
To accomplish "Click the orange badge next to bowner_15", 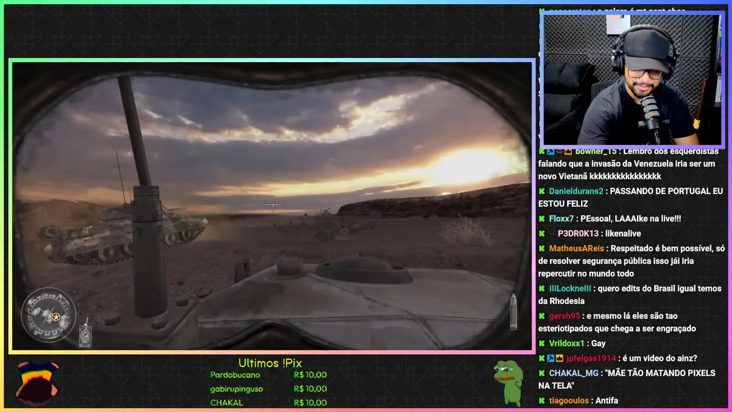I will pyautogui.click(x=568, y=151).
